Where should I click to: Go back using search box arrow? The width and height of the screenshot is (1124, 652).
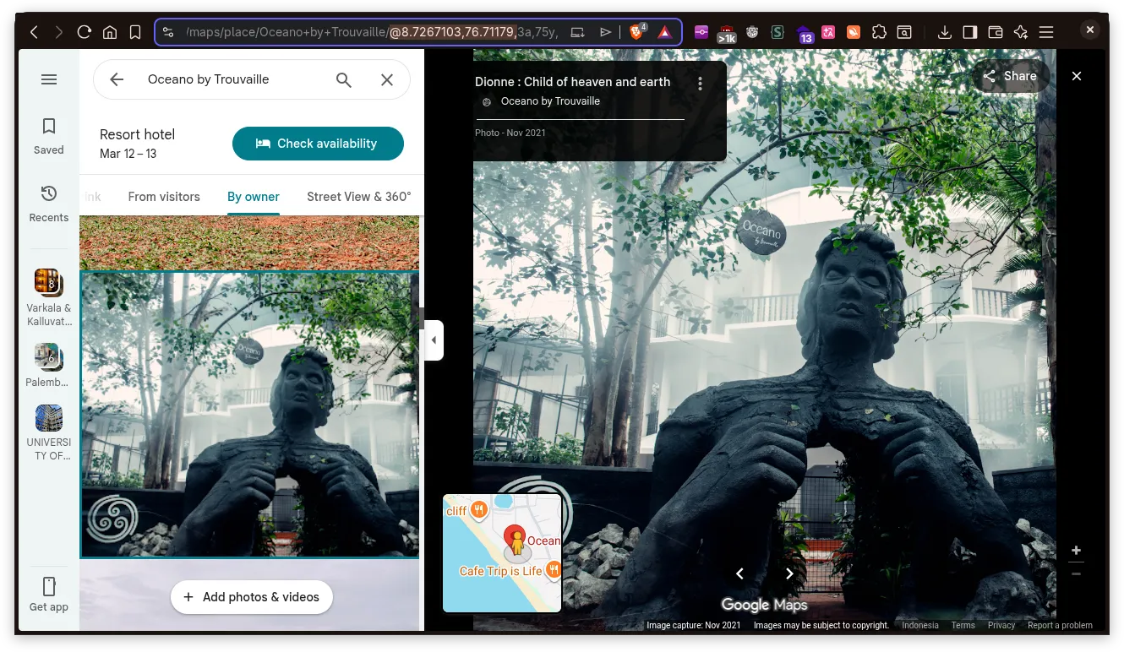click(x=117, y=79)
